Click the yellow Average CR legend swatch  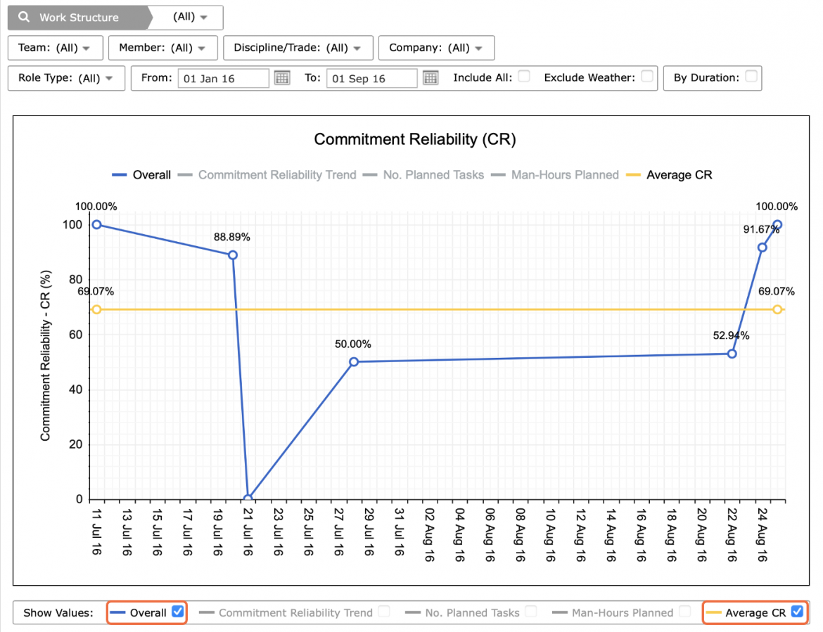click(634, 175)
